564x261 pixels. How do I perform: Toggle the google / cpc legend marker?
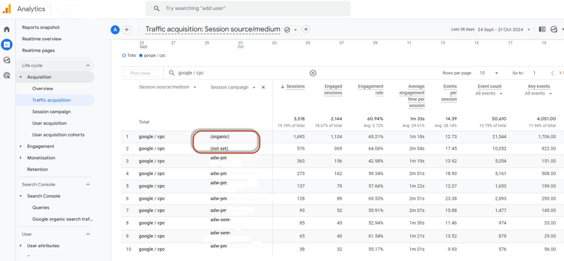[x=140, y=56]
